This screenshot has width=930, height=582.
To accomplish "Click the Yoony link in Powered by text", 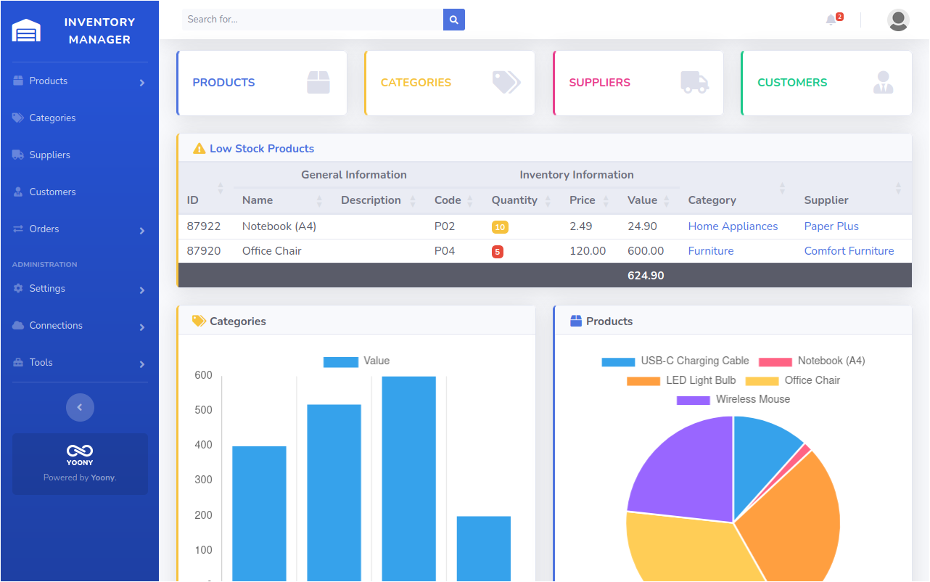I will pyautogui.click(x=102, y=478).
